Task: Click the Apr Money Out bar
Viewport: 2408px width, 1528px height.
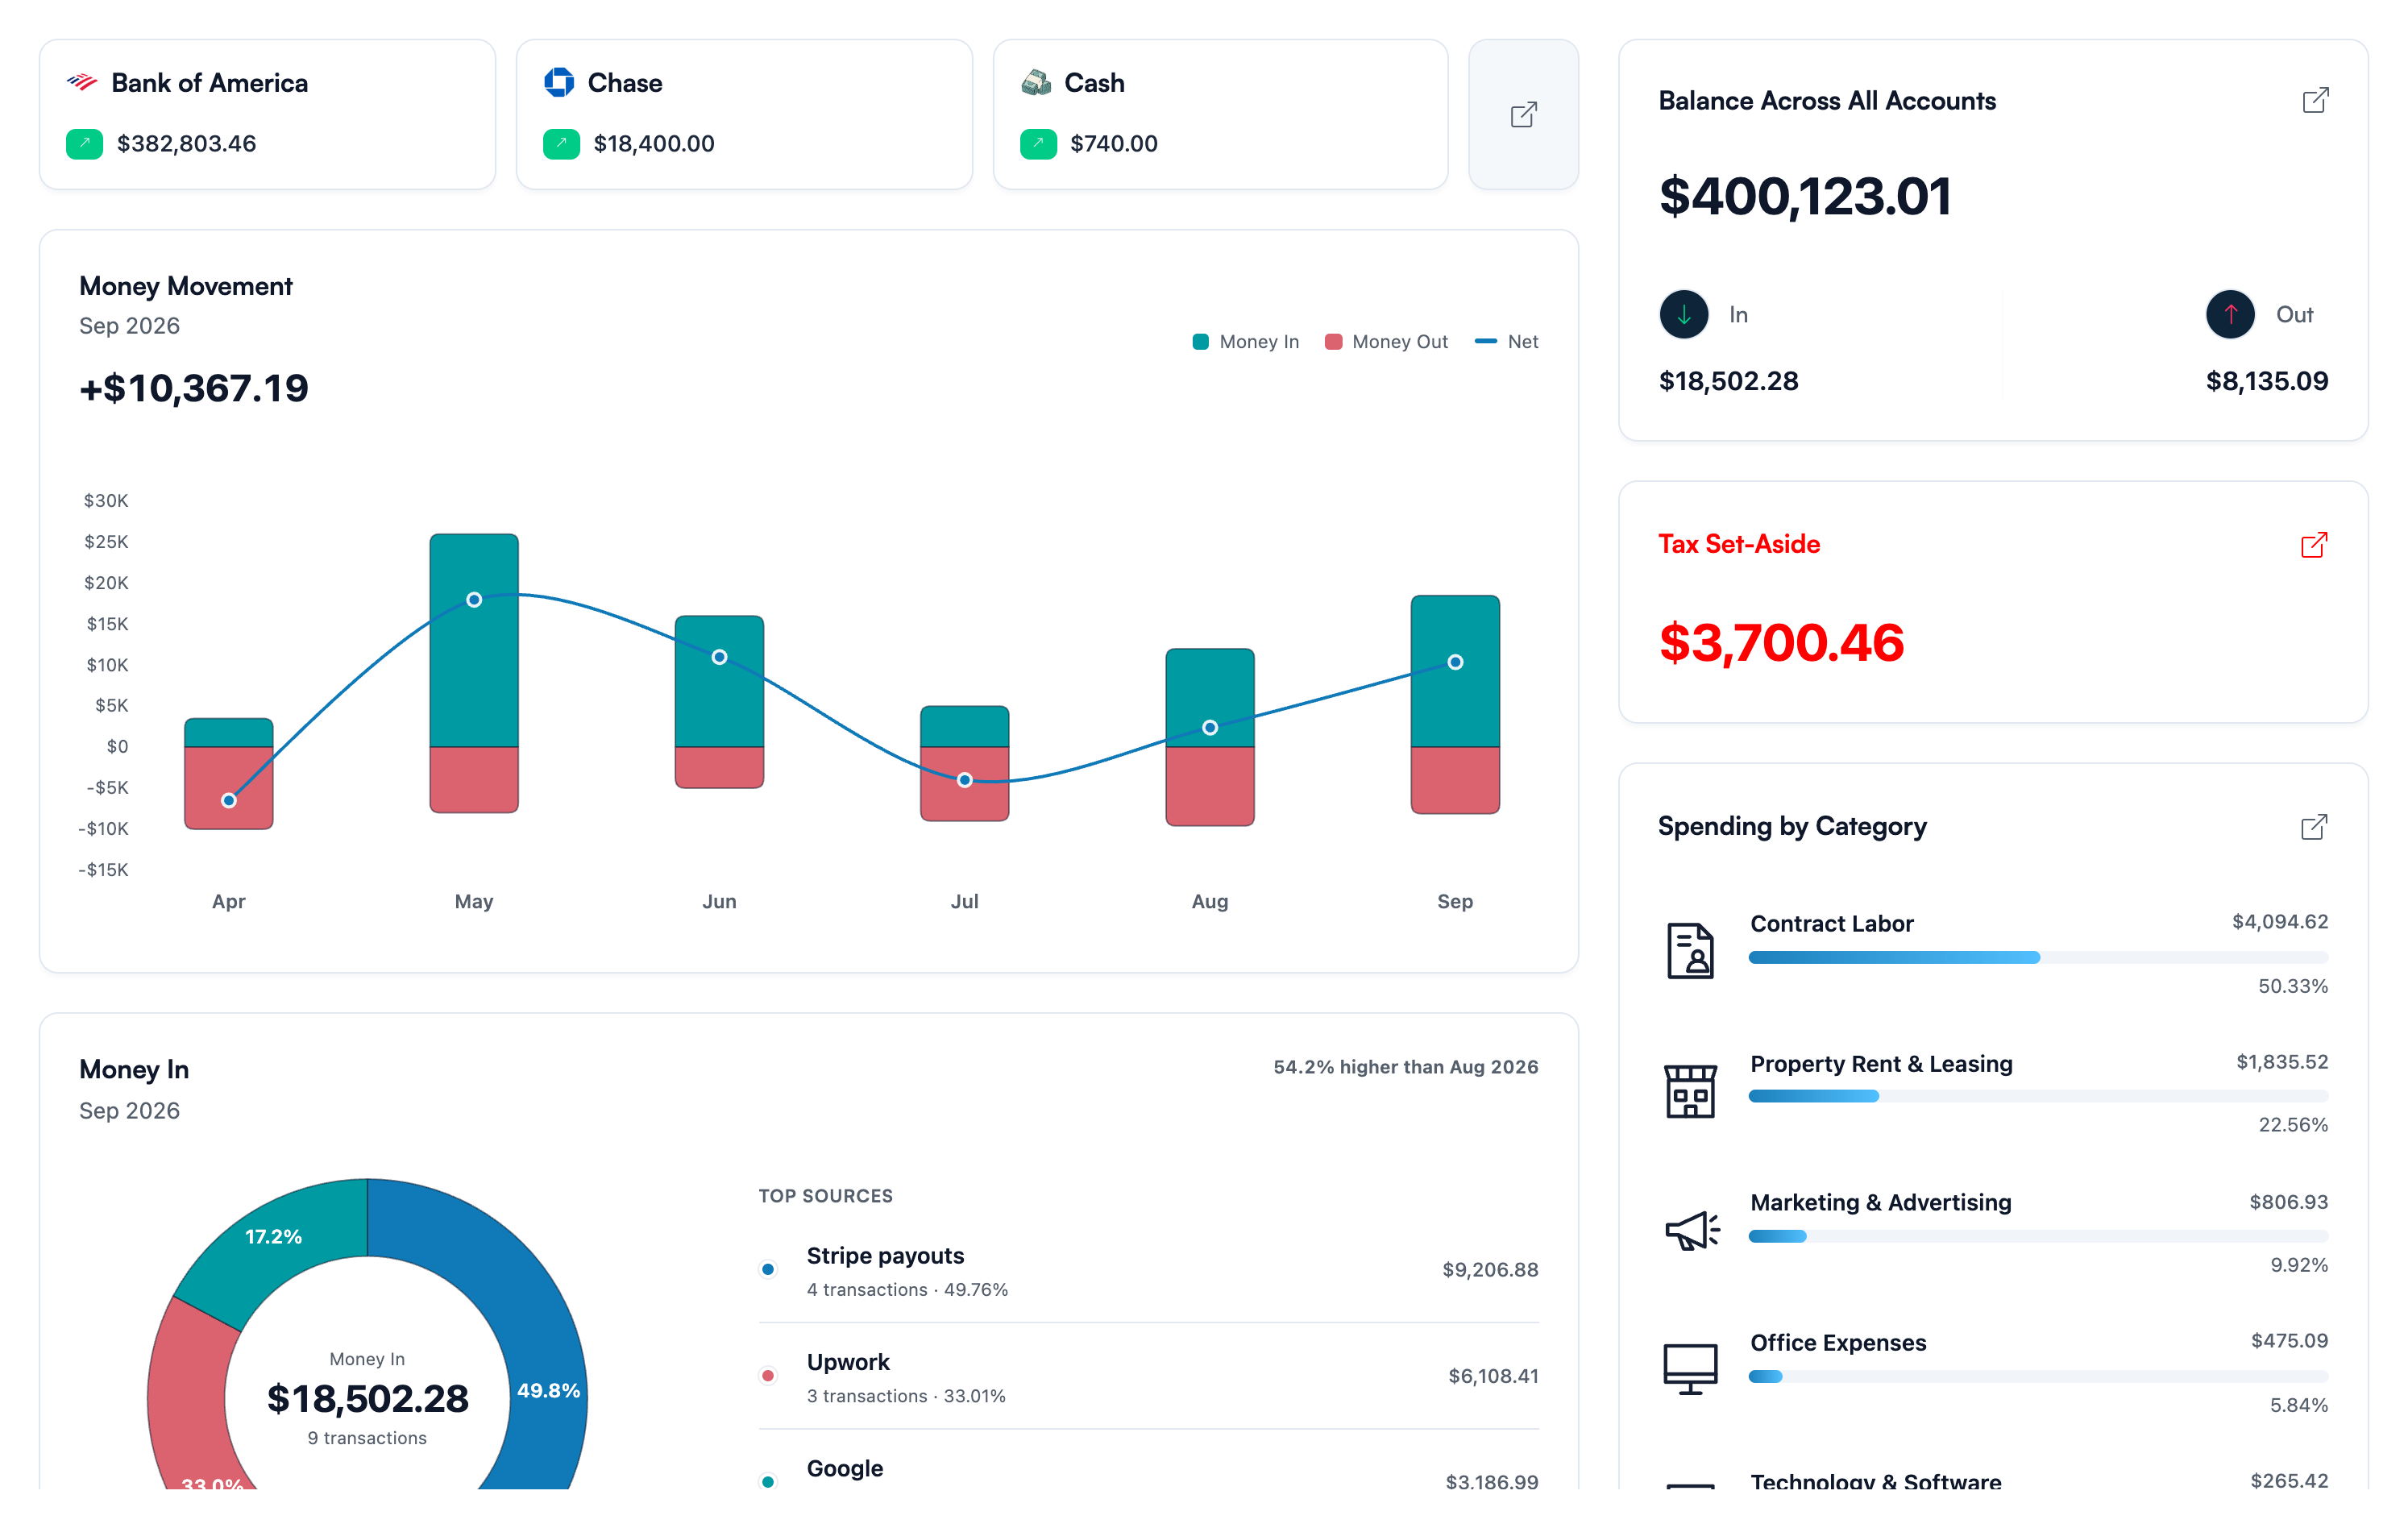Action: click(229, 787)
